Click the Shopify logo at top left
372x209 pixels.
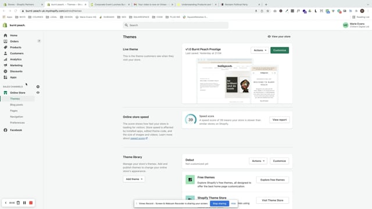click(5, 25)
